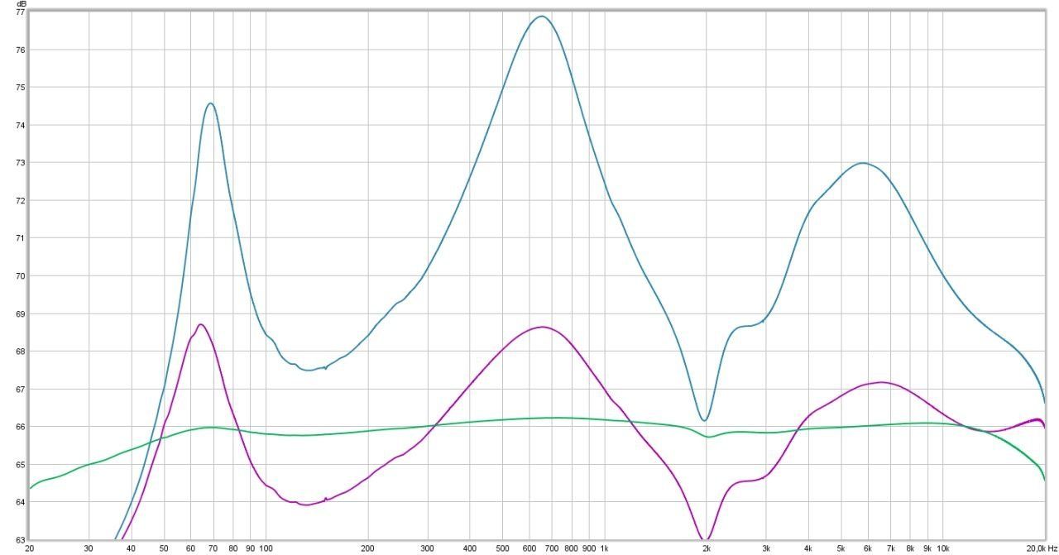Pick the 600 label on the frequency axis

pos(529,548)
